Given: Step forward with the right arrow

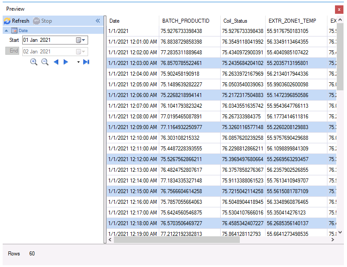Looking at the screenshot, I should click(66, 62).
